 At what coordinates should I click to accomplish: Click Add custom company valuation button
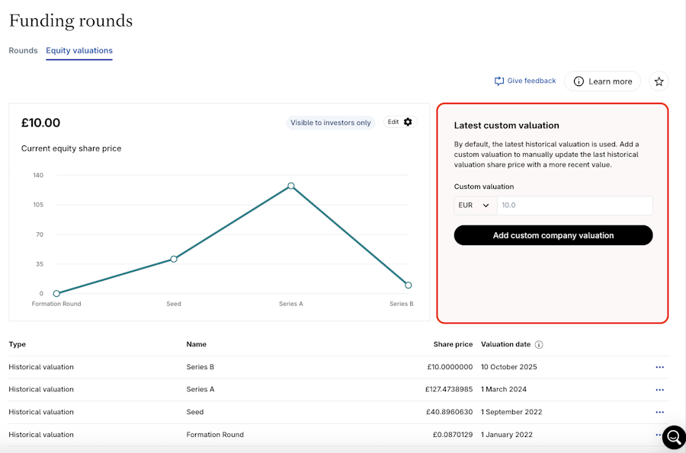(x=553, y=235)
